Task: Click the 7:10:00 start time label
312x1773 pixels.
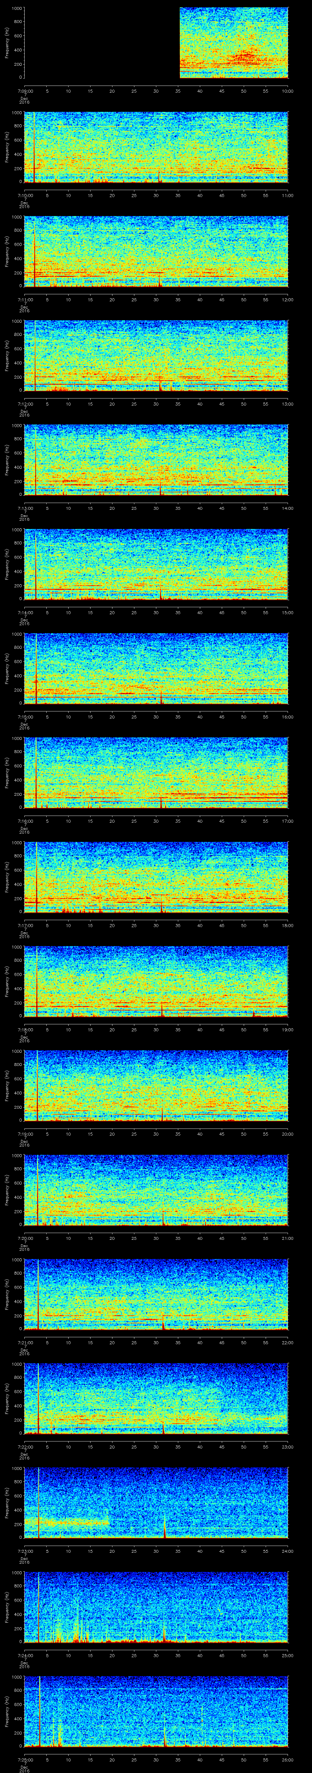Action: (x=25, y=196)
